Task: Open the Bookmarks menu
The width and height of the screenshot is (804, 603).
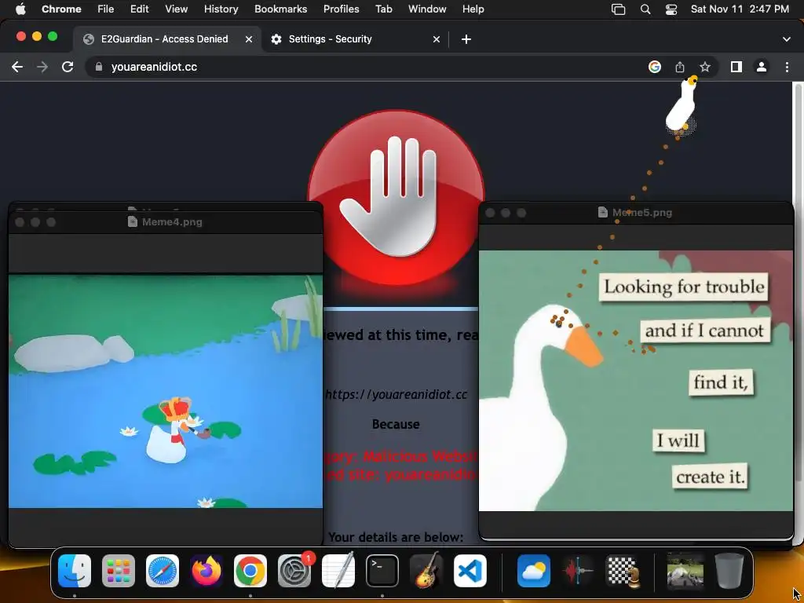Action: 280,9
